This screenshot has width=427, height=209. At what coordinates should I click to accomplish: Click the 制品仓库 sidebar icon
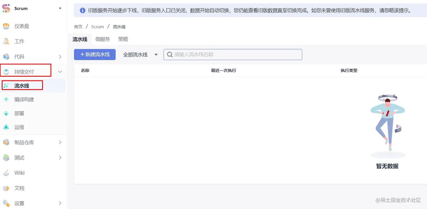coord(6,142)
